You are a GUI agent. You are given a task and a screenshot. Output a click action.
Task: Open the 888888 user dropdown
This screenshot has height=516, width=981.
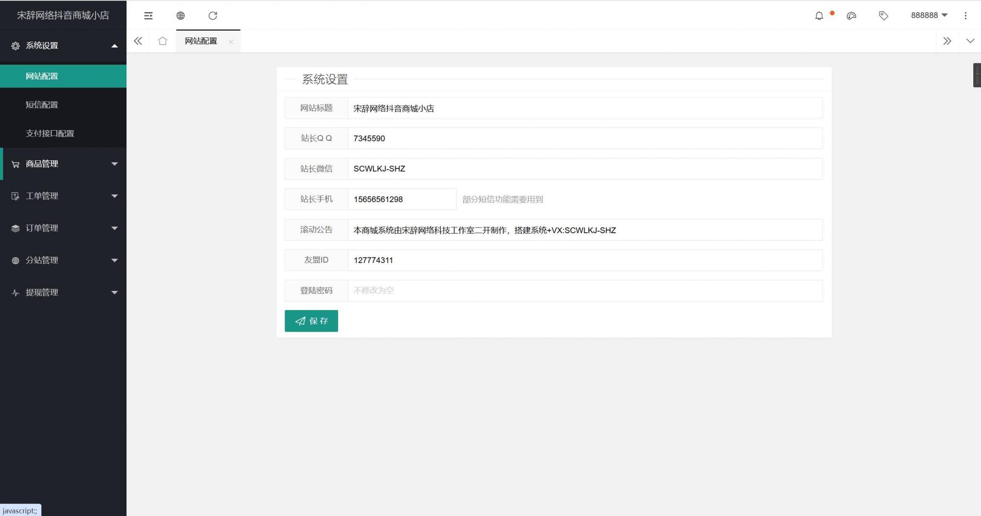[929, 15]
